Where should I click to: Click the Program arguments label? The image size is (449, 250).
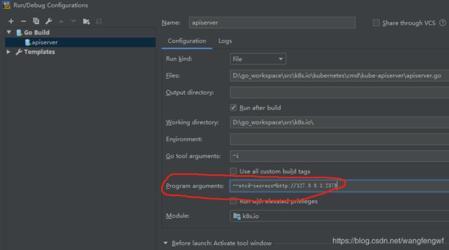coord(195,186)
